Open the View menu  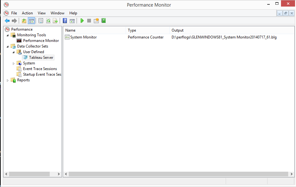coord(42,13)
